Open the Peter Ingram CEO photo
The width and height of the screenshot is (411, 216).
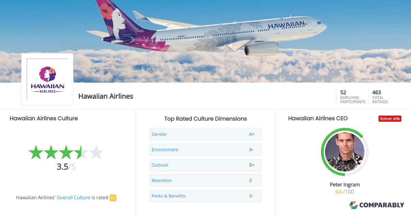pos(345,152)
